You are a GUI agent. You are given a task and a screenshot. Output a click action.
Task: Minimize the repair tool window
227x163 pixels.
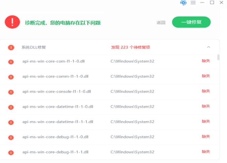point(202,3)
